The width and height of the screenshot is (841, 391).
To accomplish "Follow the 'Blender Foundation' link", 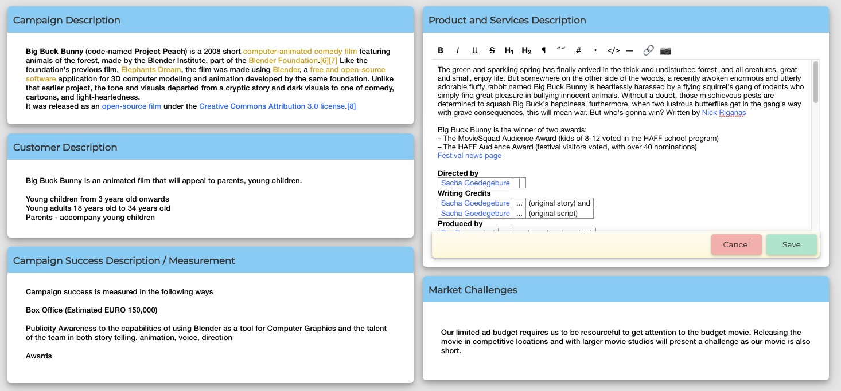I will pyautogui.click(x=283, y=61).
